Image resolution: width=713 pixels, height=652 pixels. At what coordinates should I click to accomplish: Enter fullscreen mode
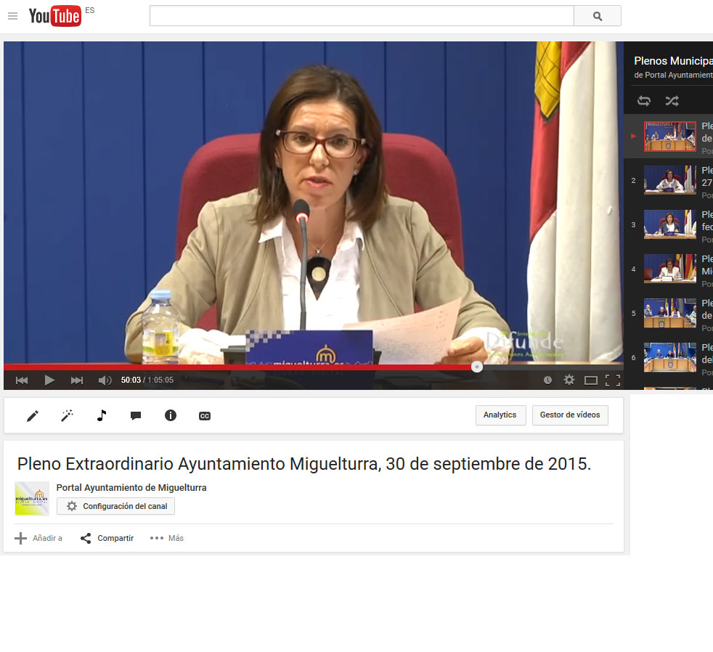pos(613,380)
